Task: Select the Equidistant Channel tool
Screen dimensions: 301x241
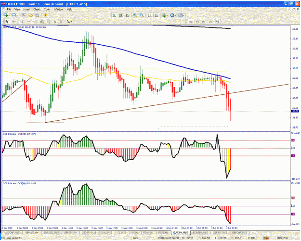Action: 42,22
